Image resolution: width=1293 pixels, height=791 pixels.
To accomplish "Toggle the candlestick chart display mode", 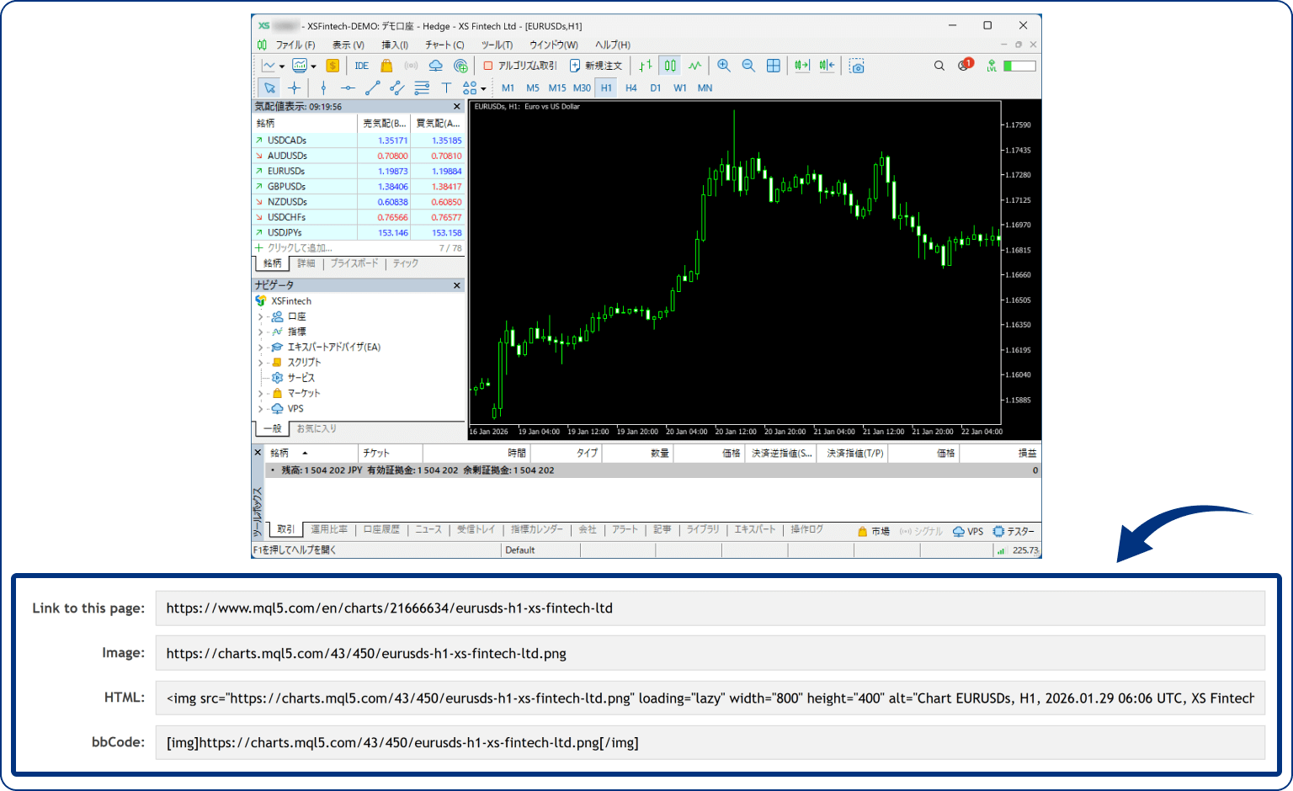I will (669, 65).
